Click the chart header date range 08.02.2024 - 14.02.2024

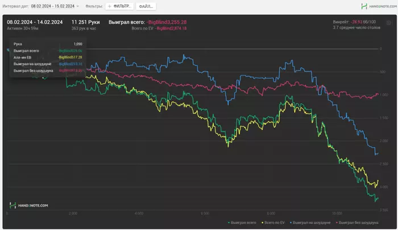pos(35,21)
